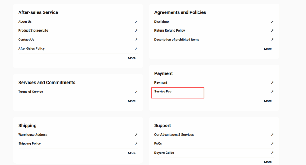Screen dimensions: 306x165
Task: Go to the Shipping Policy link
Action: click(30, 144)
